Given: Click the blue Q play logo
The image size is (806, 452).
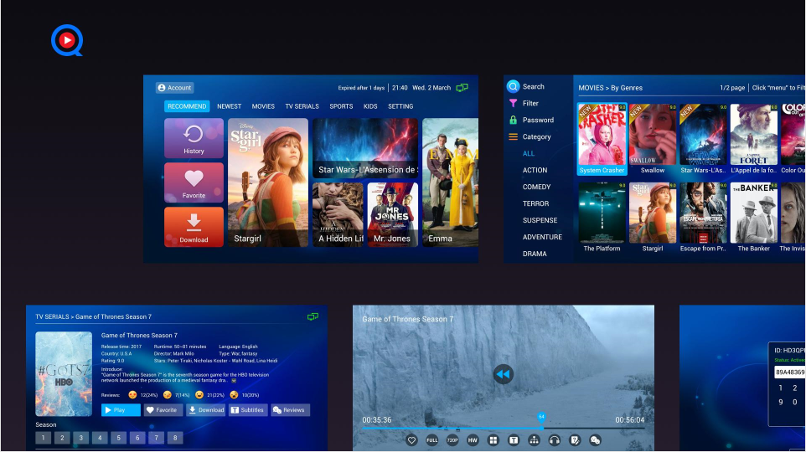Looking at the screenshot, I should pos(67,40).
